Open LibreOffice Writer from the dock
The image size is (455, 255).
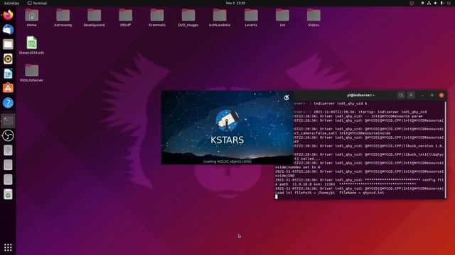(8, 74)
